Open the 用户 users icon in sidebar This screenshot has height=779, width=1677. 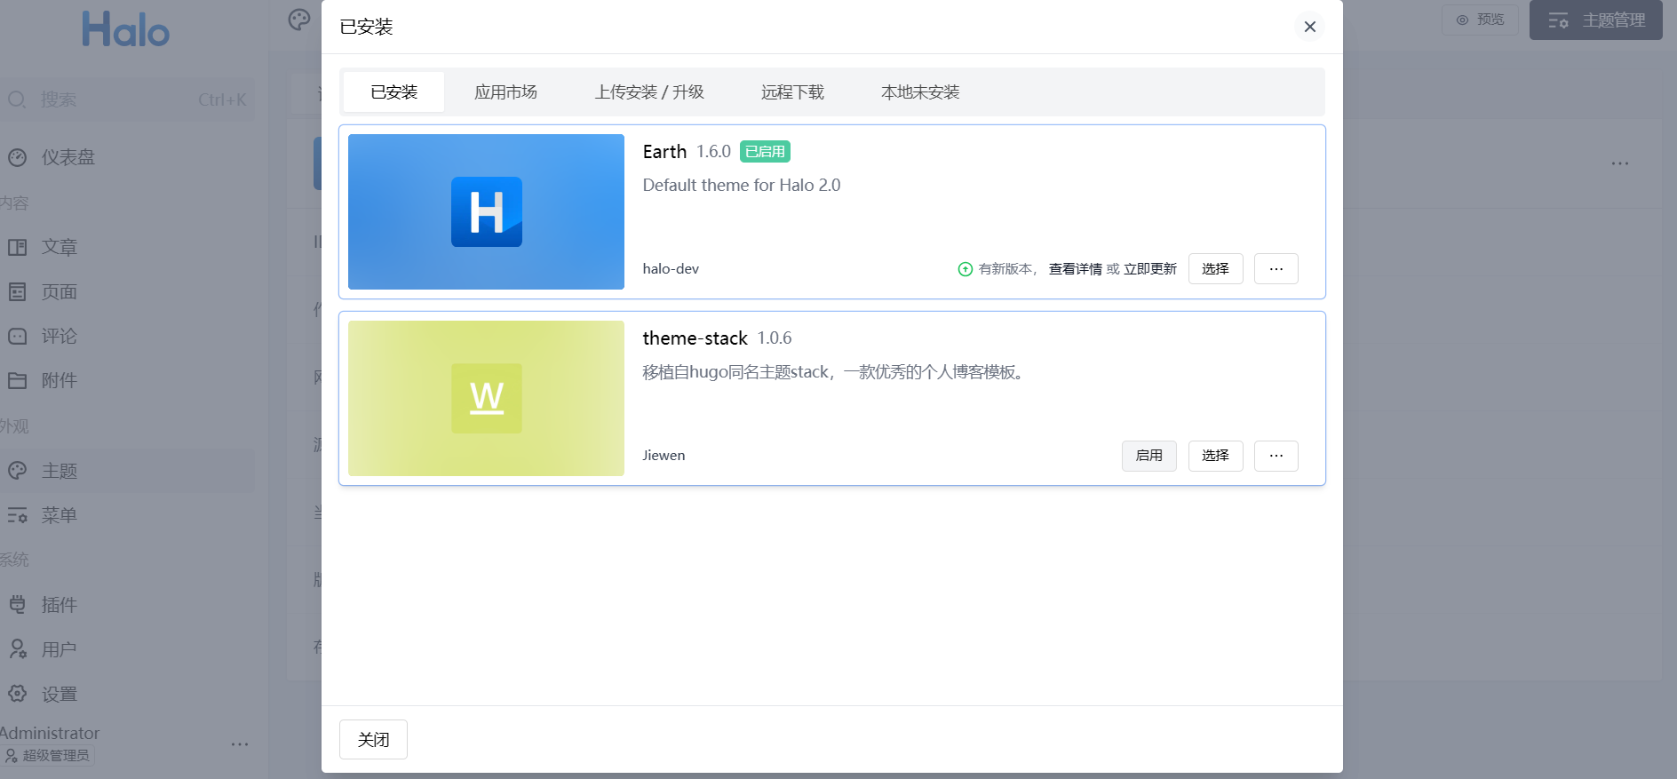(18, 649)
